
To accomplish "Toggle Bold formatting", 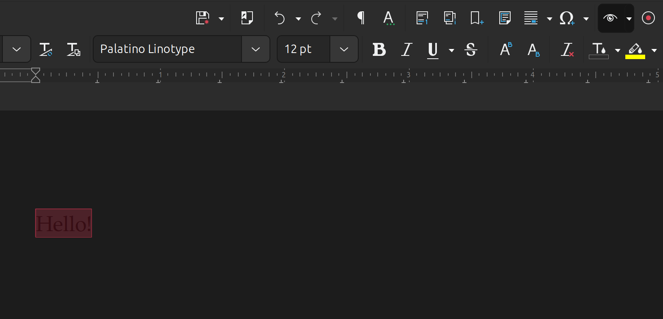I will [379, 49].
